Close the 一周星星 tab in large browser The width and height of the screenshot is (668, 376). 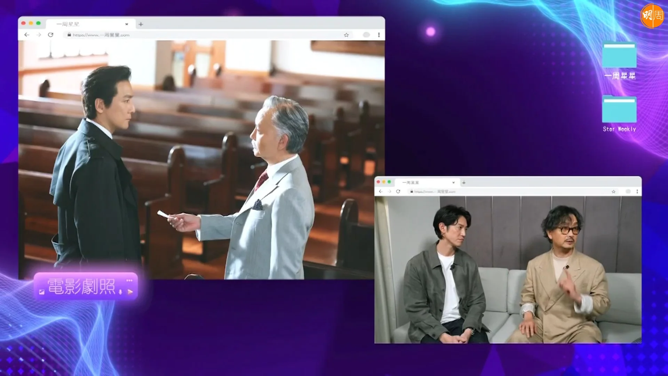pyautogui.click(x=127, y=24)
